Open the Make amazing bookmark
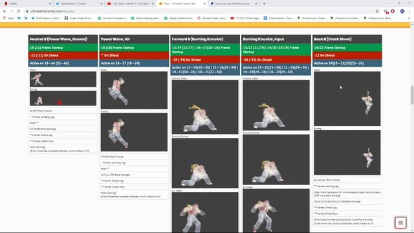 point(145,18)
